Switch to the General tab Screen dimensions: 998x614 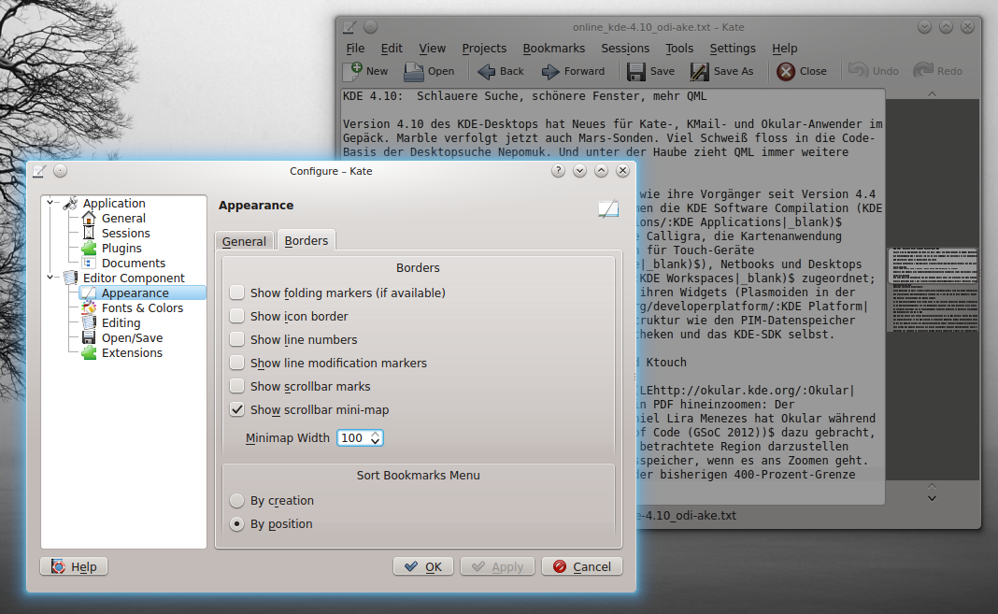click(244, 241)
